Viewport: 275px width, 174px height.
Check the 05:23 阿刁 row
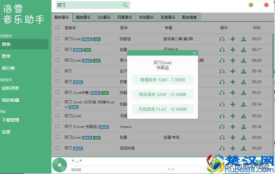coord(57,81)
